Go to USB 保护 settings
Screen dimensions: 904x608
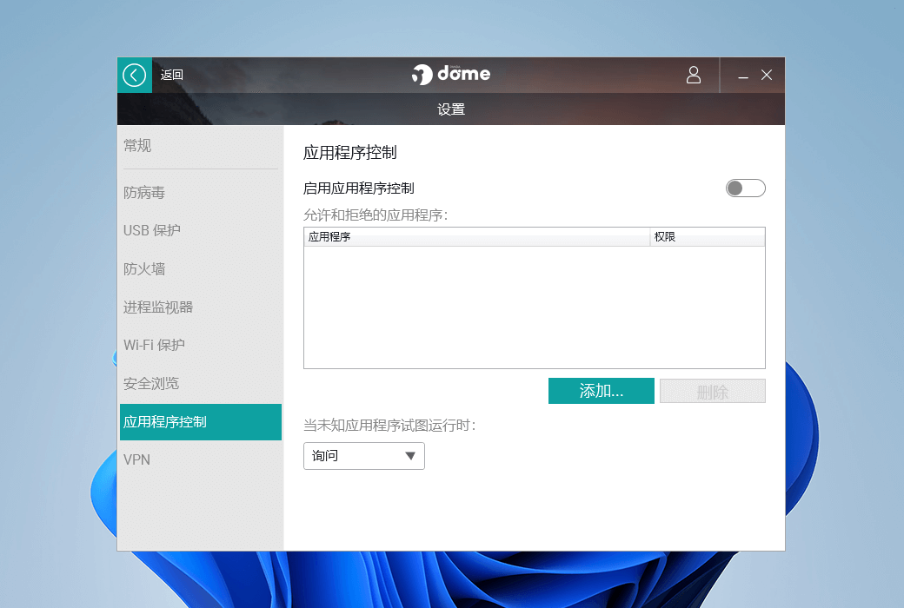(x=152, y=231)
